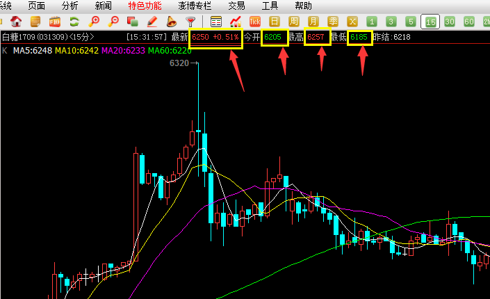The width and height of the screenshot is (490, 299).
Task: Select the 30-minute period button
Action: (450, 22)
